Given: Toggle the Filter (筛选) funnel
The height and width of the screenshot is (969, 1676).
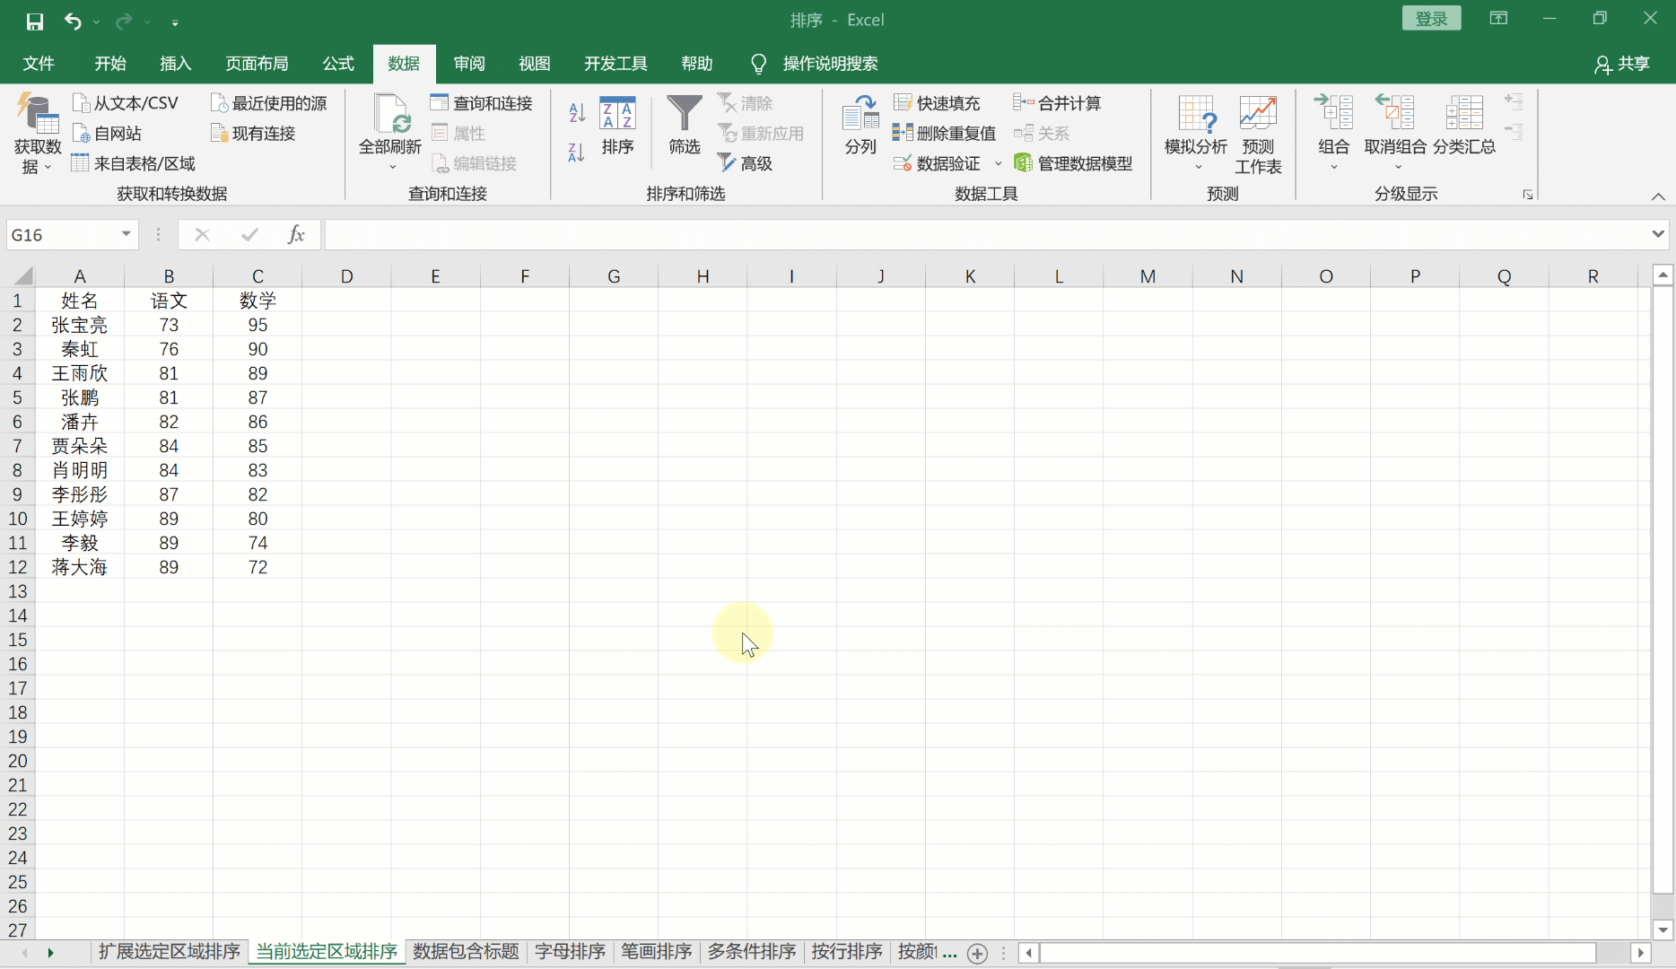Looking at the screenshot, I should 684,126.
